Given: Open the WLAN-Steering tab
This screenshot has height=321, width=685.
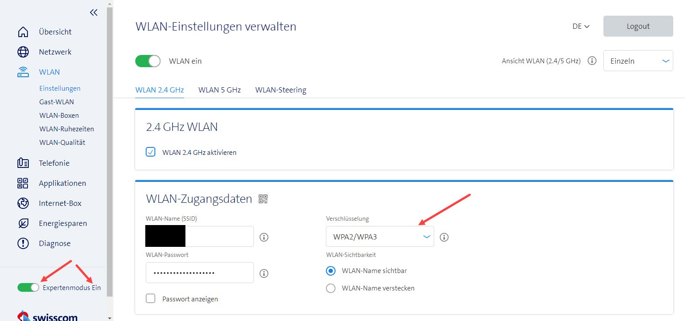Looking at the screenshot, I should point(281,90).
